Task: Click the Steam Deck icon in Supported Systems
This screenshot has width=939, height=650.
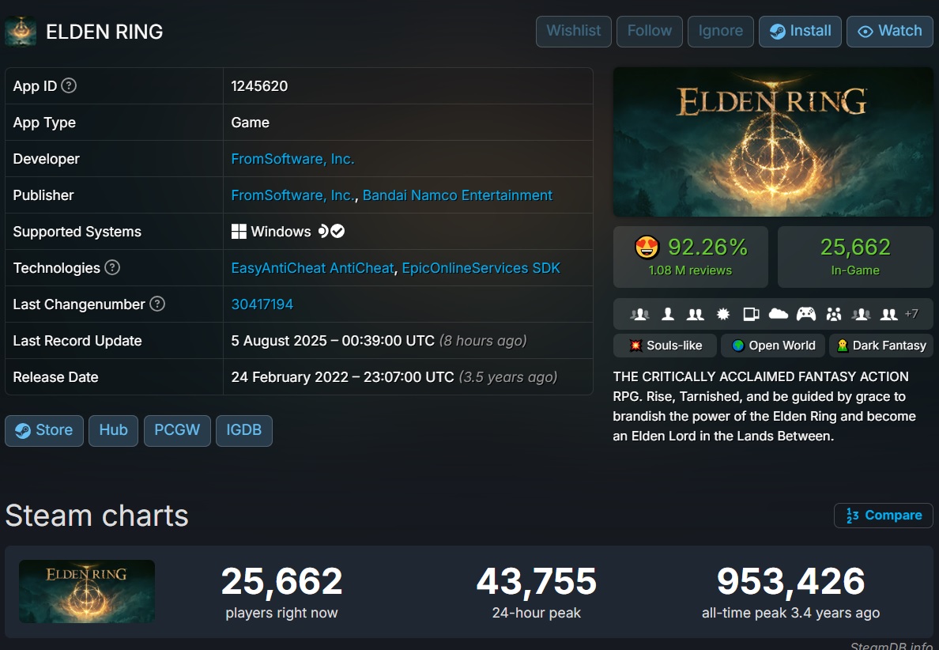Action: pos(323,231)
